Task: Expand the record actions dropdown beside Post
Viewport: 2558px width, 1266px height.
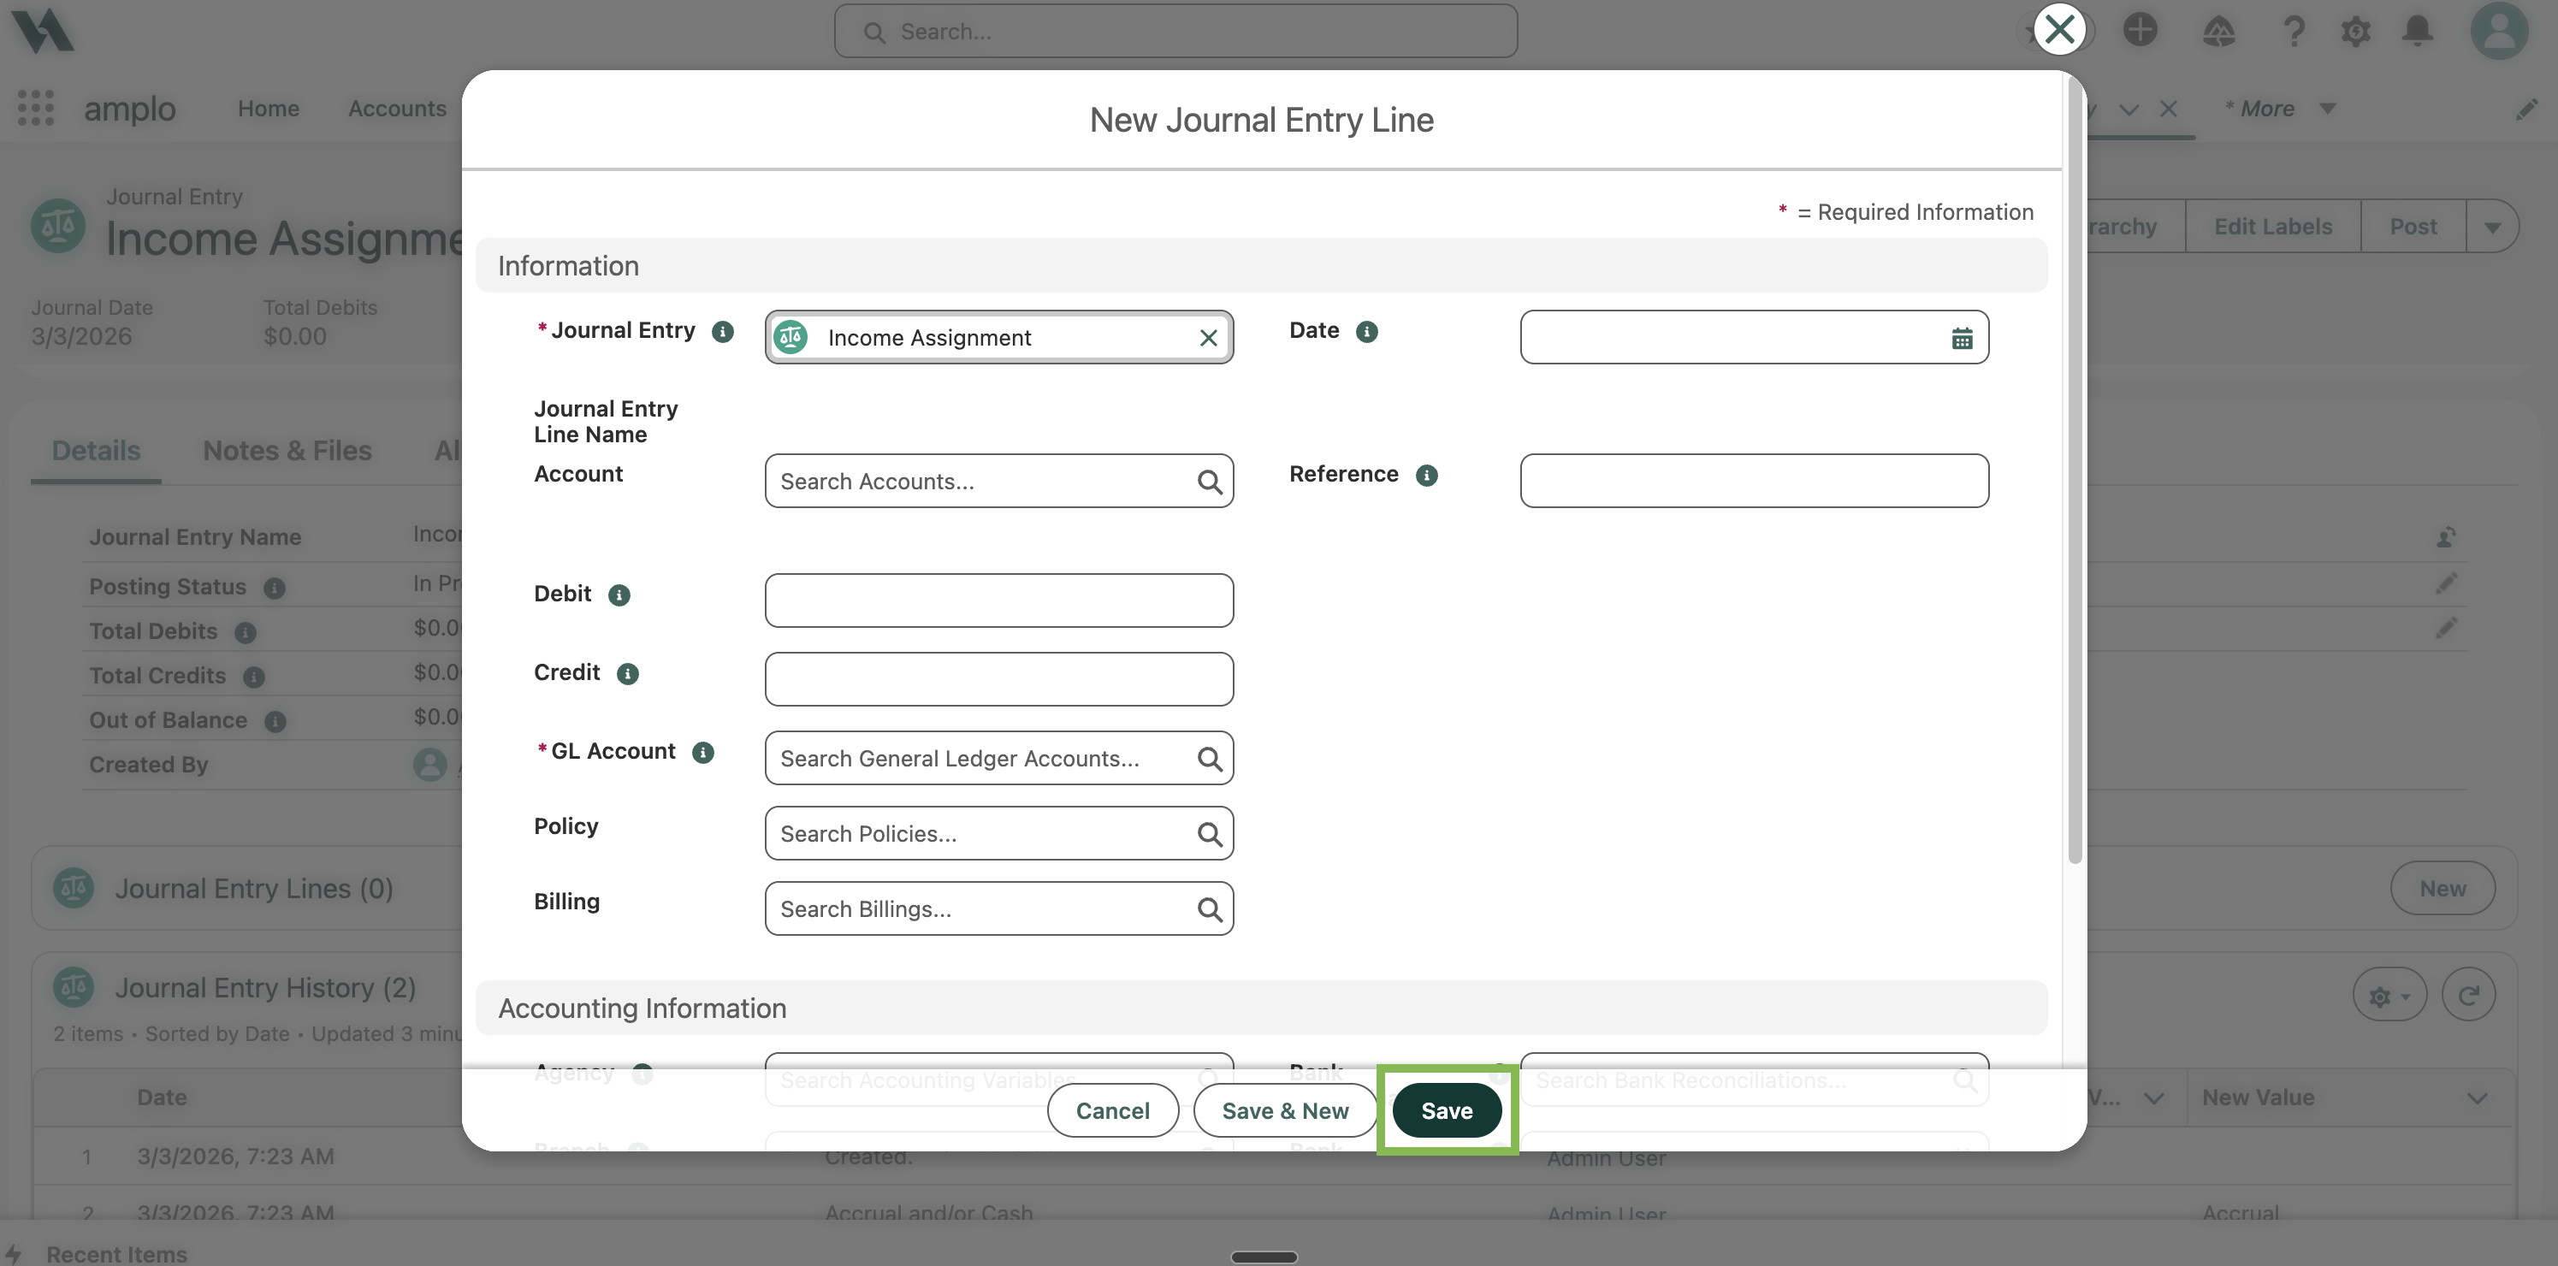Action: (2491, 228)
